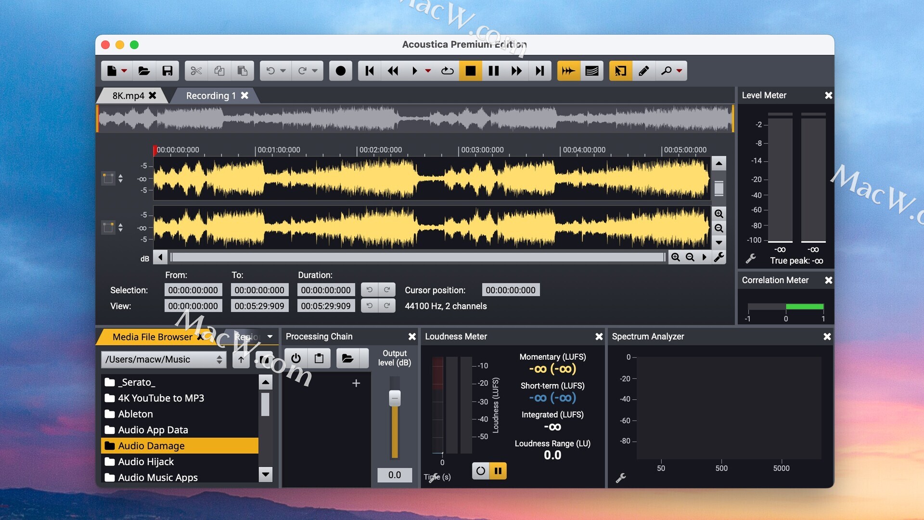Select the Media File Browser tab
This screenshot has height=520, width=924.
152,337
